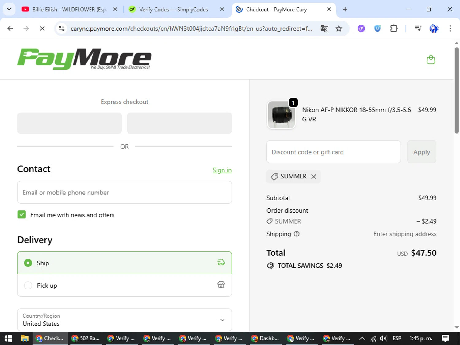The height and width of the screenshot is (345, 460).
Task: Expand the Country/Region dropdown
Action: coord(125,320)
